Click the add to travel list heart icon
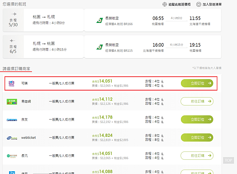Image resolution: width=237 pixels, height=174 pixels. 198,4
